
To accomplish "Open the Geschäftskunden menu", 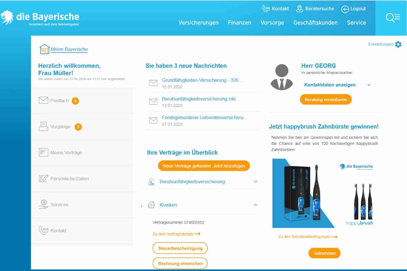I will click(315, 23).
